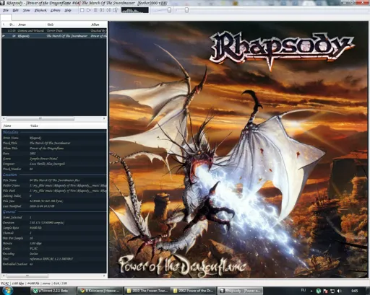Click the seek bar slider handle
The height and width of the screenshot is (295, 370).
[x=186, y=10]
